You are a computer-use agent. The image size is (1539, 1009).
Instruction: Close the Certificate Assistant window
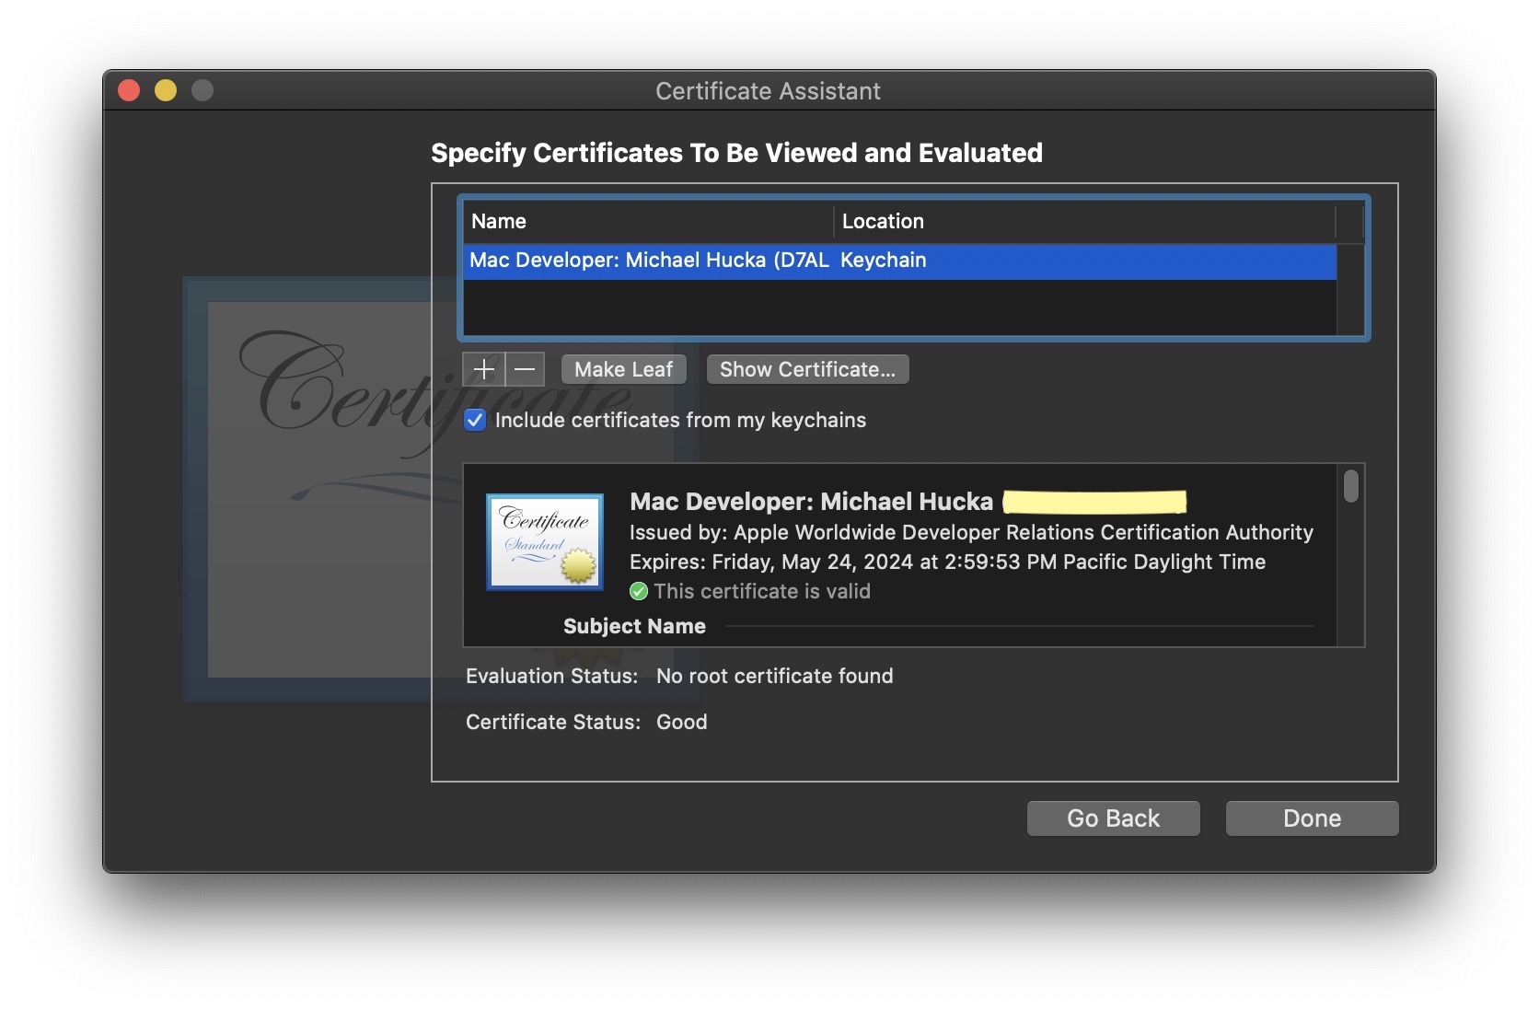click(x=129, y=90)
